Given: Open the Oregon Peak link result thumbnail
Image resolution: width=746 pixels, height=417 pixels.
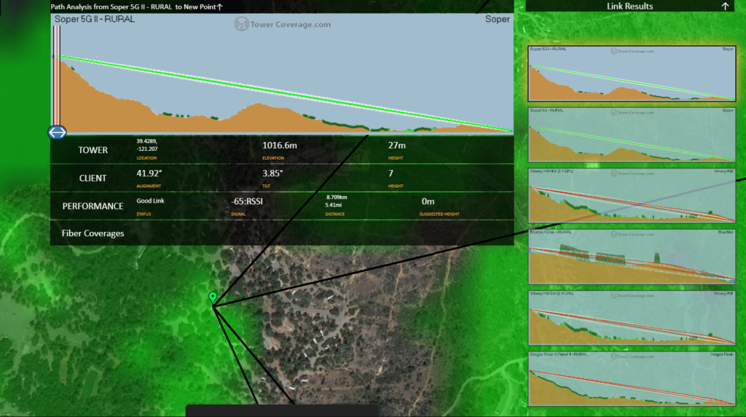Looking at the screenshot, I should click(632, 379).
